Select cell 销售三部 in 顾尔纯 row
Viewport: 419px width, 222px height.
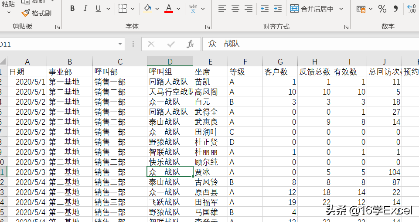[120, 162]
